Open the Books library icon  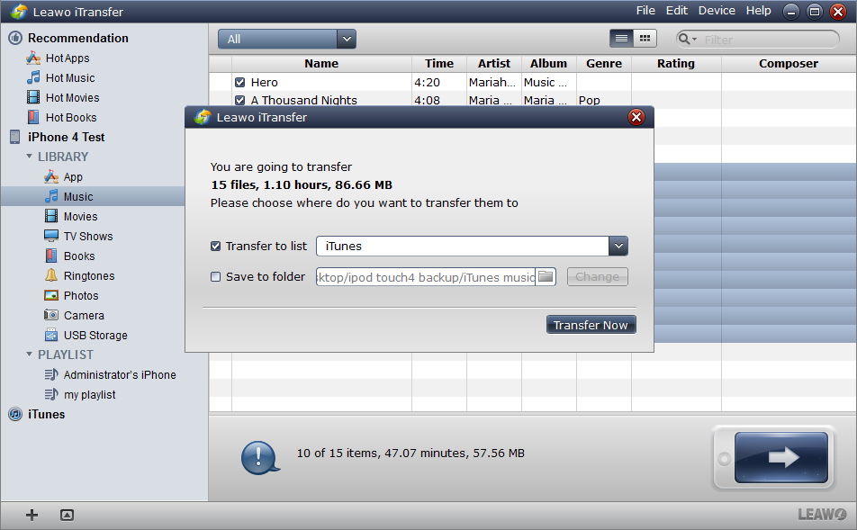tap(51, 256)
